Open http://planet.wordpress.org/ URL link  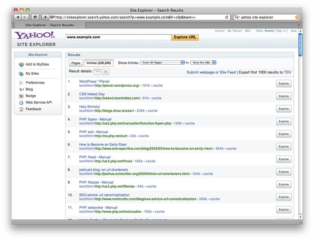117,86
